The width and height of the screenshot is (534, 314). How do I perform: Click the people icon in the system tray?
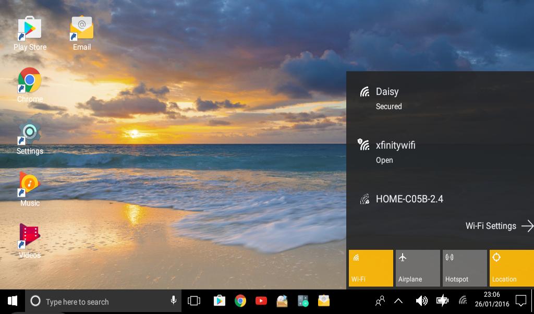tap(380, 301)
